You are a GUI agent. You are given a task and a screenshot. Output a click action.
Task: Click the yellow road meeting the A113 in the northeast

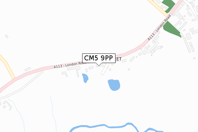tap(158, 8)
